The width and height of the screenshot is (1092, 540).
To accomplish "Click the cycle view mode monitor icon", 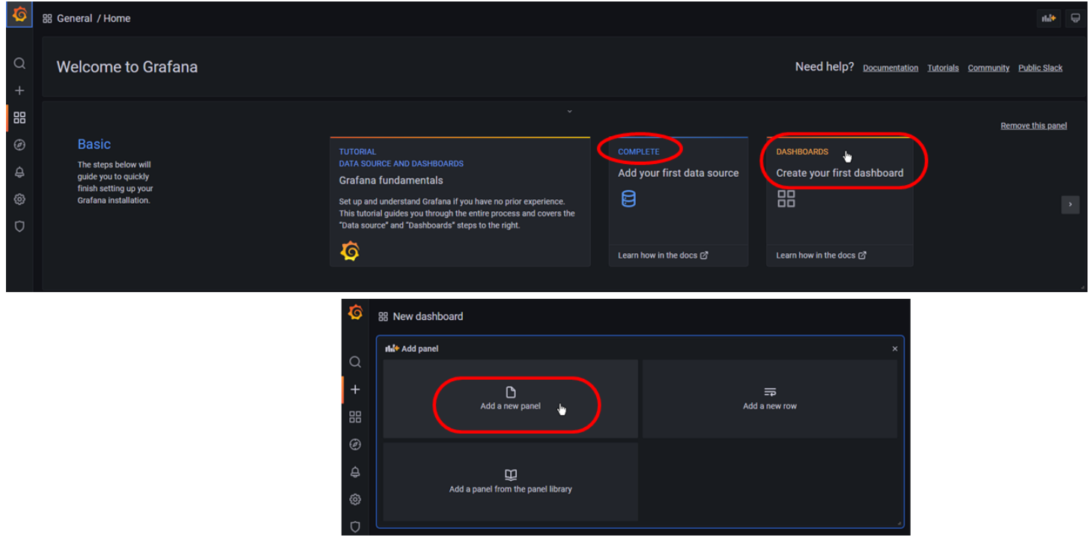I will pyautogui.click(x=1076, y=18).
